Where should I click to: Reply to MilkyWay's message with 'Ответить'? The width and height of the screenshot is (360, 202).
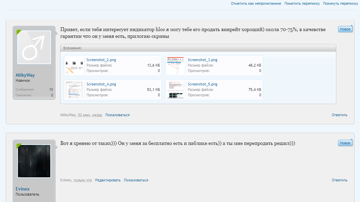point(339,115)
